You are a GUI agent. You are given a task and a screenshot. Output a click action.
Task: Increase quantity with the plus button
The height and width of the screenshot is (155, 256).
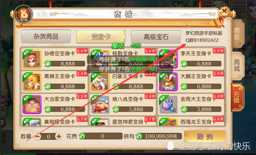[x=59, y=136]
